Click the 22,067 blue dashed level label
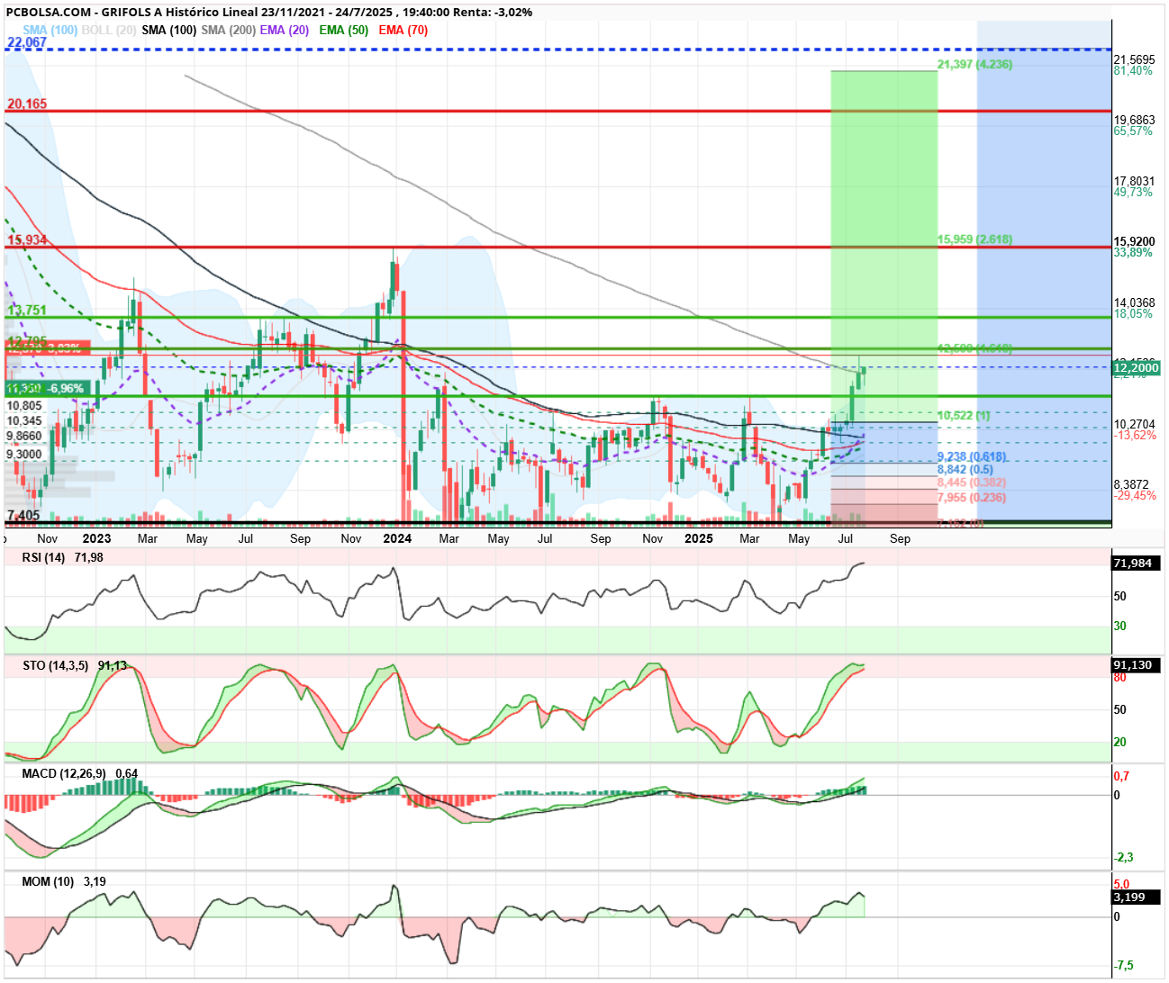Viewport: 1169px width, 983px height. coord(27,42)
